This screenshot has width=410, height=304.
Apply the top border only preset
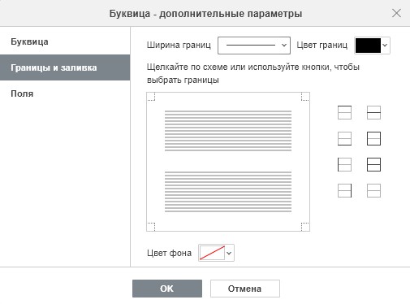tap(344, 112)
